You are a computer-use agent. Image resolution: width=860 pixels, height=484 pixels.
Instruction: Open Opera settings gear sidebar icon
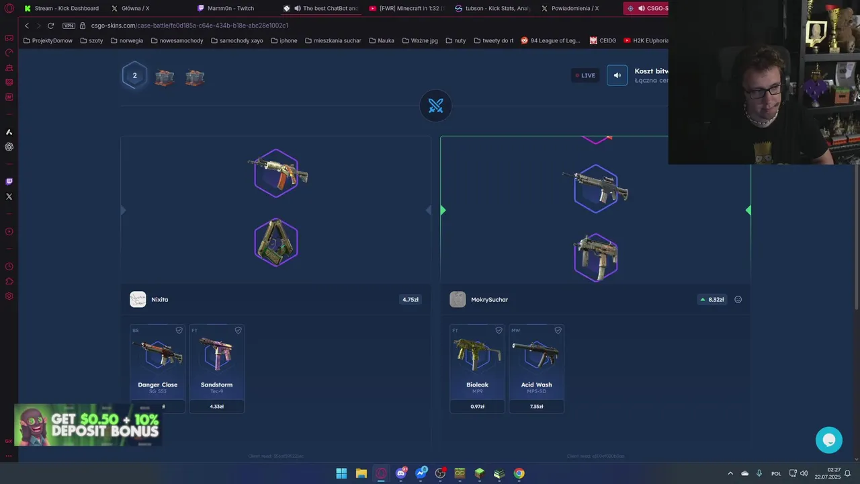click(x=9, y=296)
